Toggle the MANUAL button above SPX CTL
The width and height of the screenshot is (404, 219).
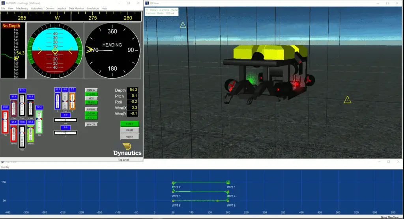(91, 109)
